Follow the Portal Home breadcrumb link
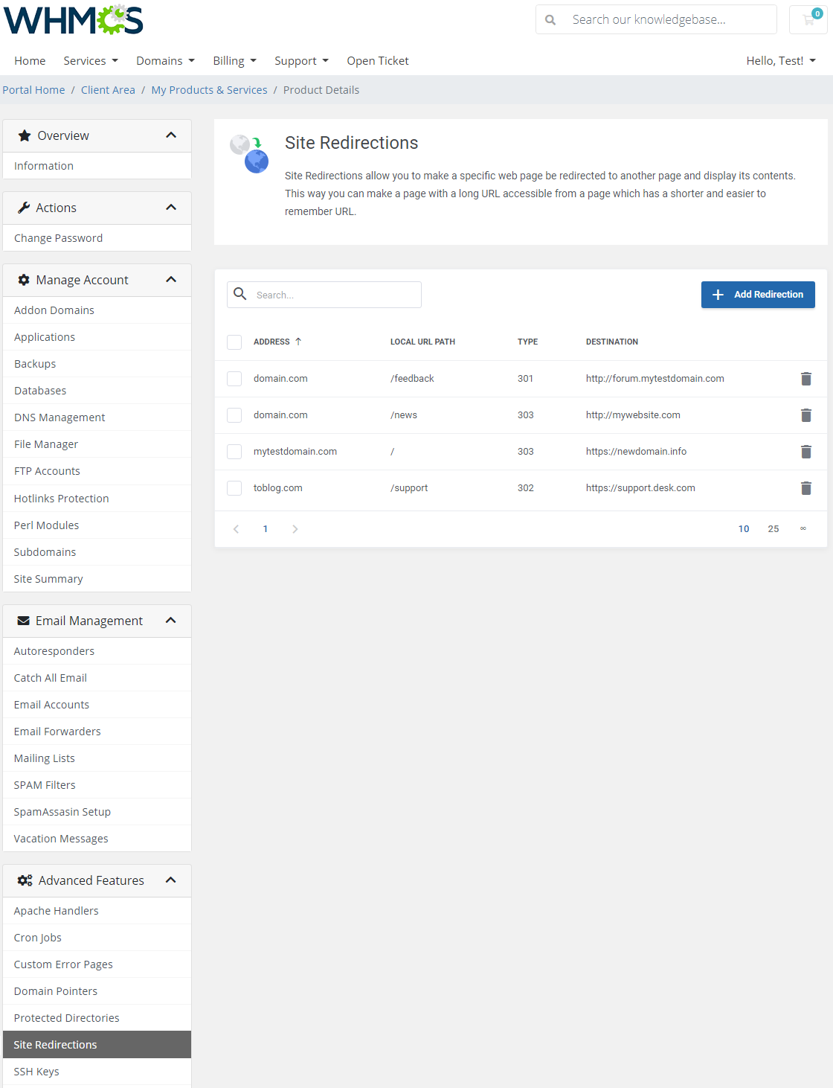Viewport: 833px width, 1088px height. (x=33, y=90)
